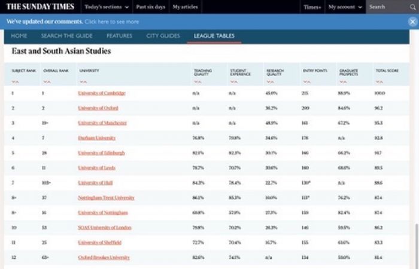Open the Search the Guide tab
419x269 pixels.
[66, 36]
